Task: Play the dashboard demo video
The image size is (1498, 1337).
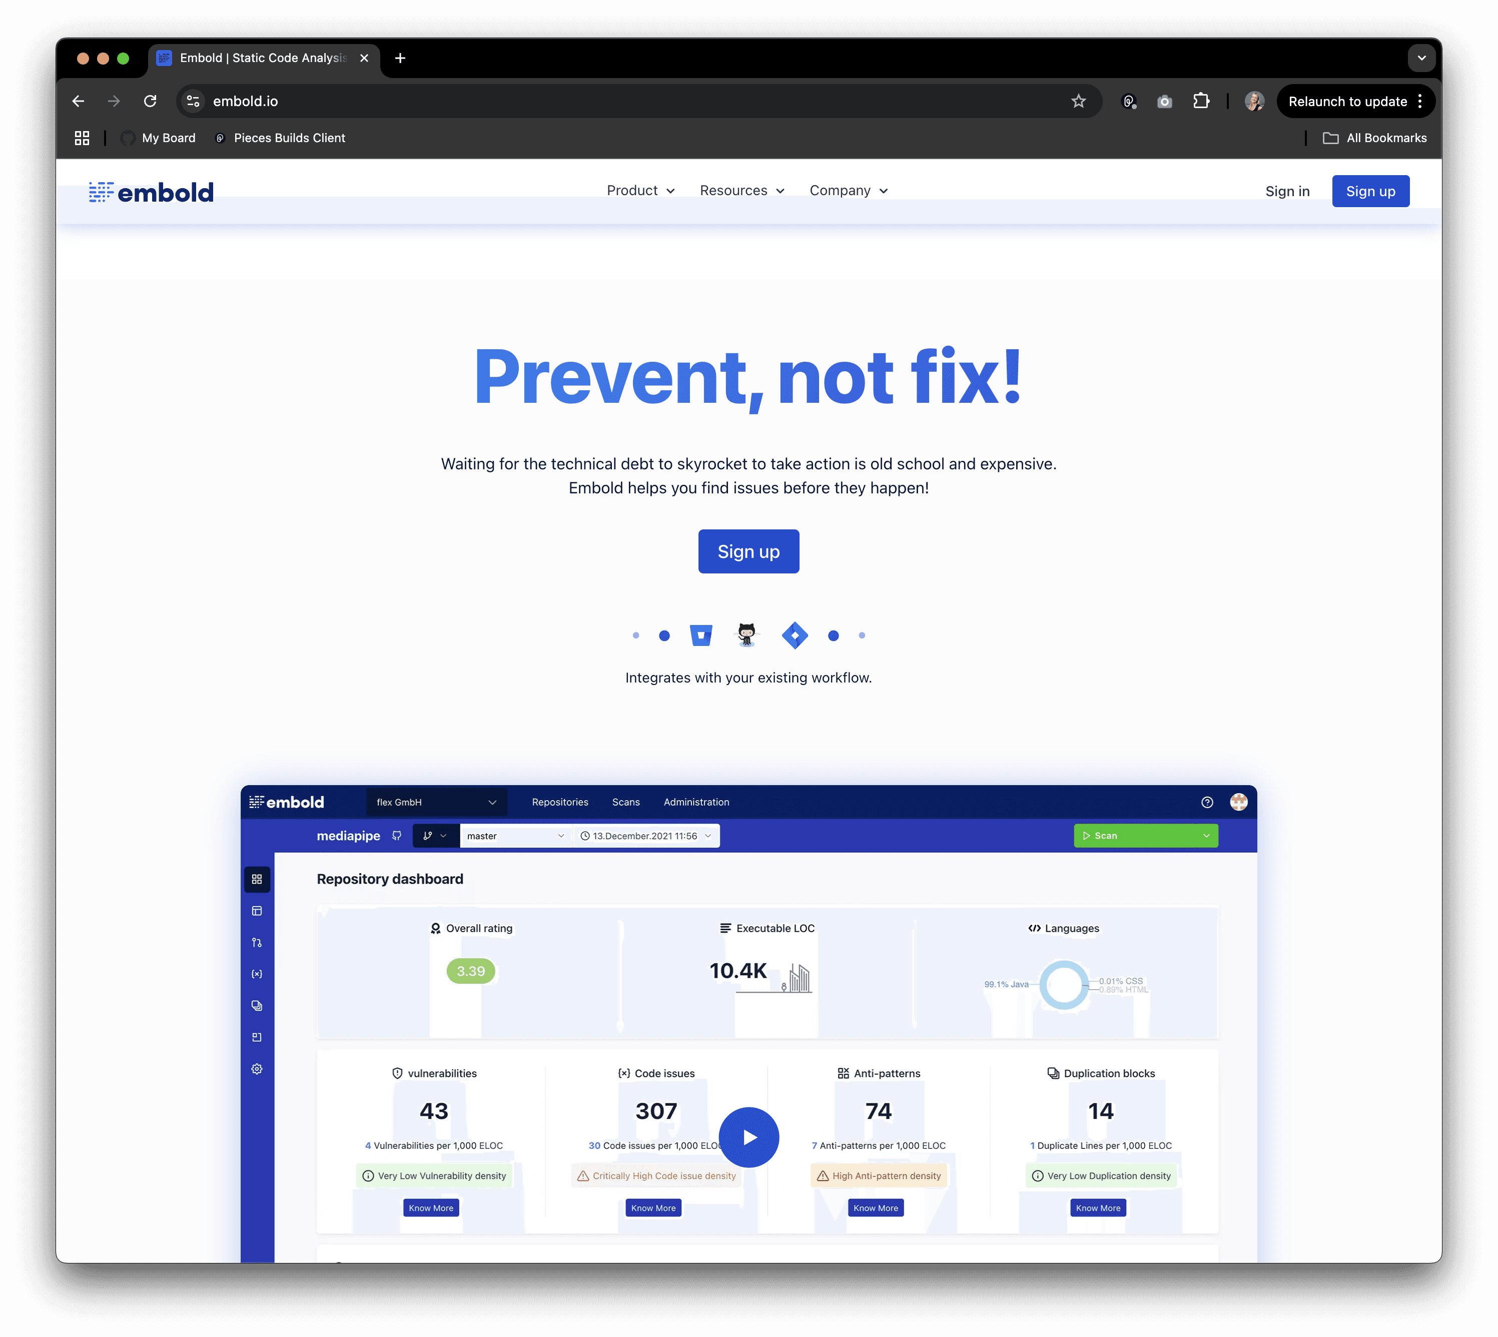Action: [748, 1137]
